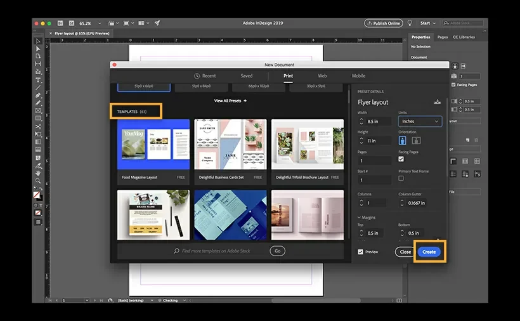Choose the Pen tool
520x321 pixels.
[x=38, y=95]
